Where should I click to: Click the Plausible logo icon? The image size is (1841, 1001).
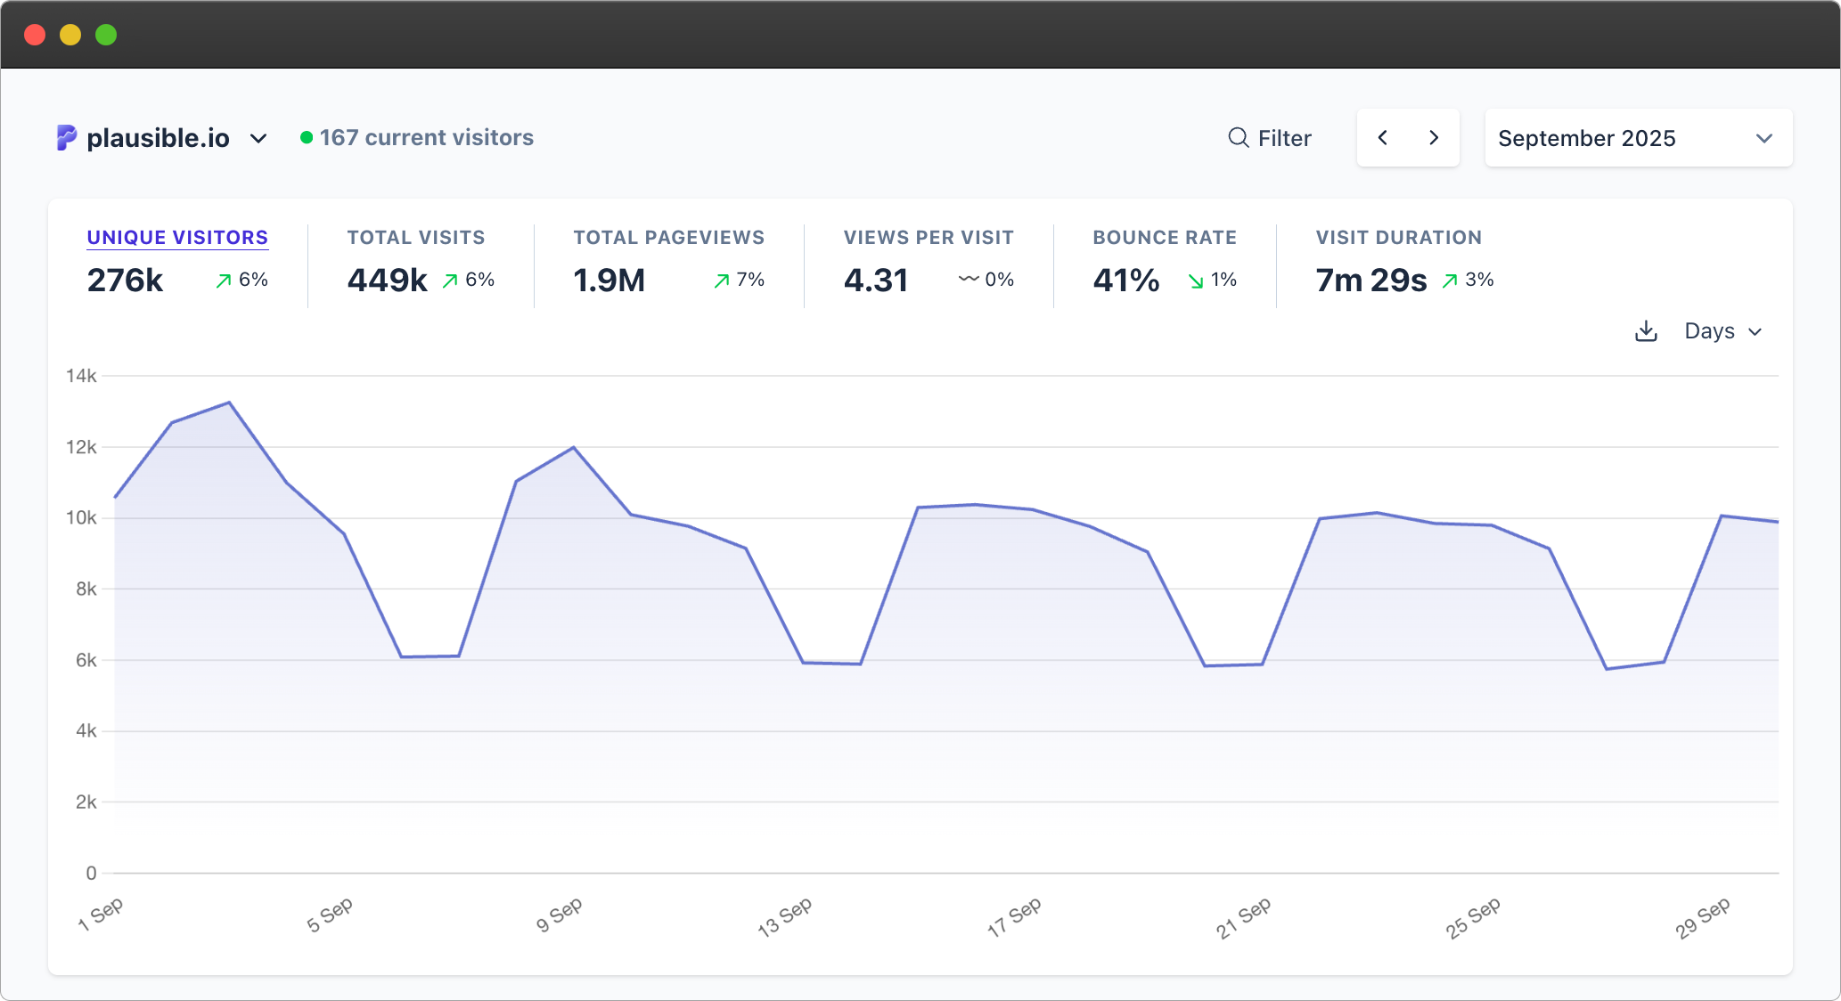pos(65,137)
